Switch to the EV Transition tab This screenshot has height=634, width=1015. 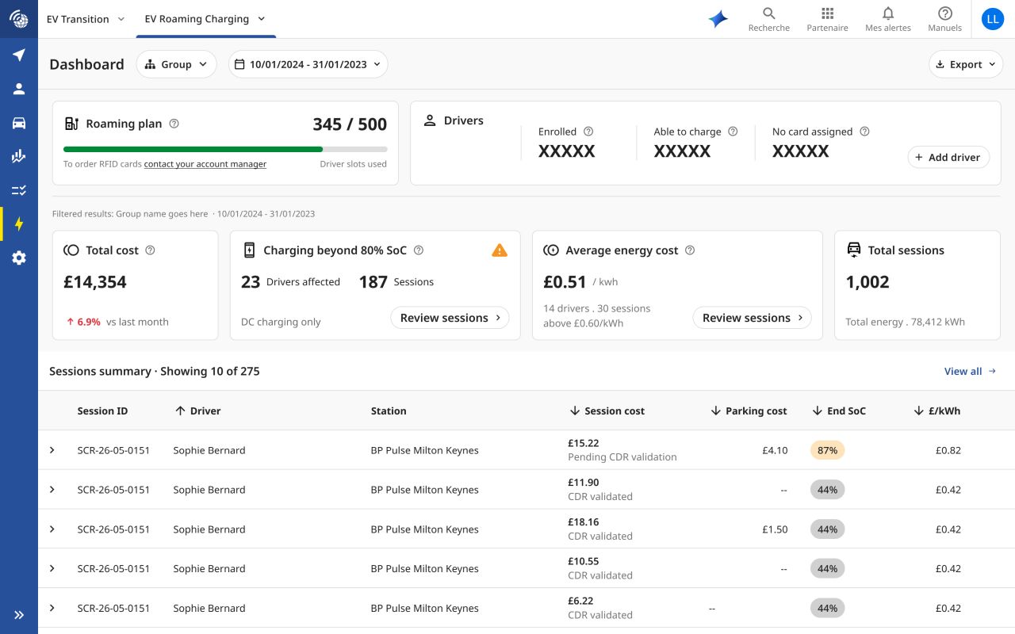click(86, 19)
